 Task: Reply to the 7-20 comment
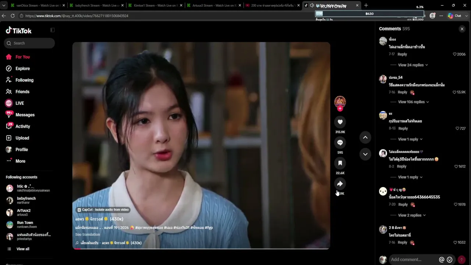point(403,205)
